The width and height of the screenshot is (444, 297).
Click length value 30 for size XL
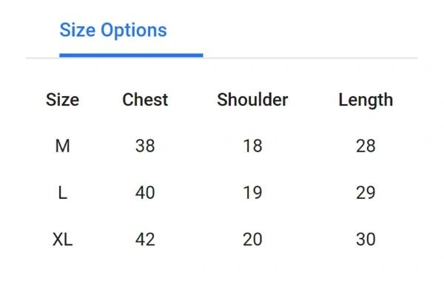pyautogui.click(x=366, y=239)
